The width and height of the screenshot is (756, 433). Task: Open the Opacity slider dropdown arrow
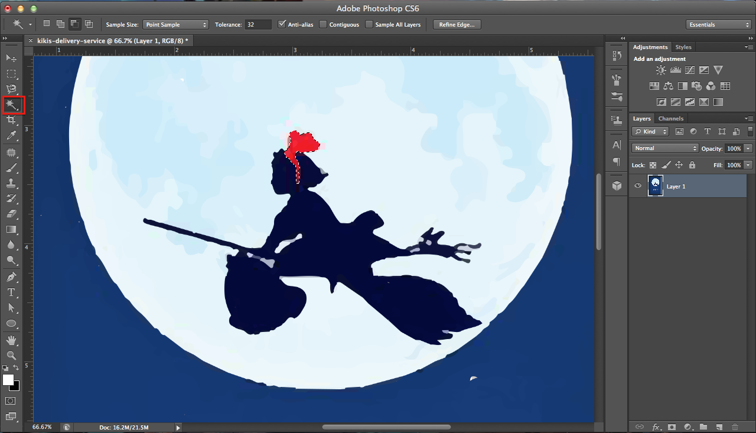[748, 148]
